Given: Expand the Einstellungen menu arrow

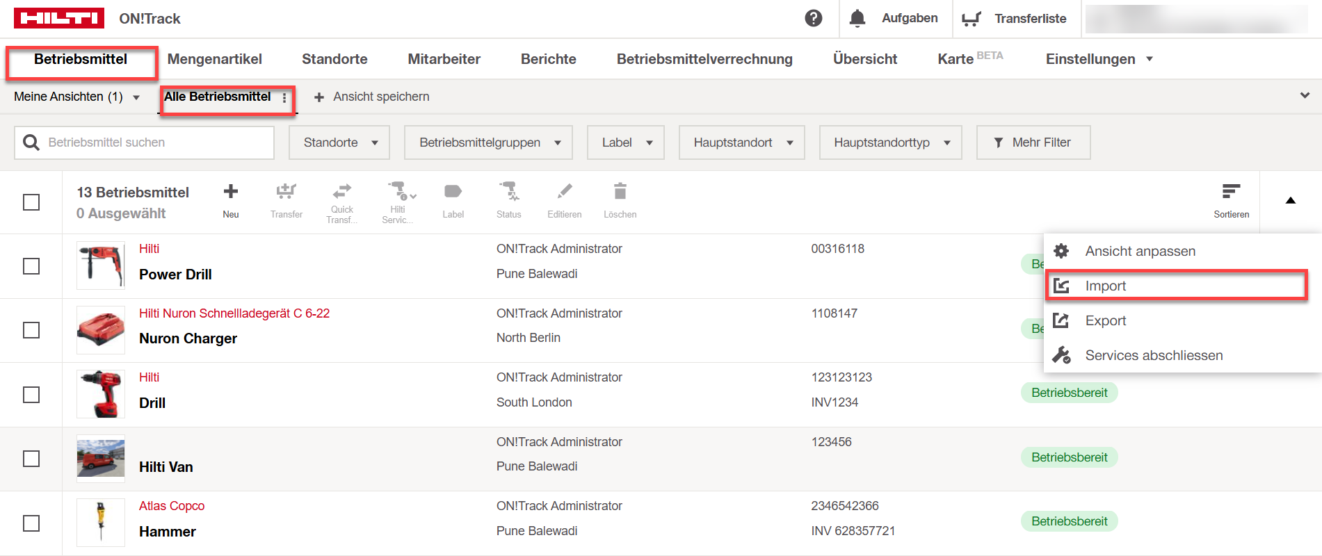Looking at the screenshot, I should click(x=1150, y=59).
